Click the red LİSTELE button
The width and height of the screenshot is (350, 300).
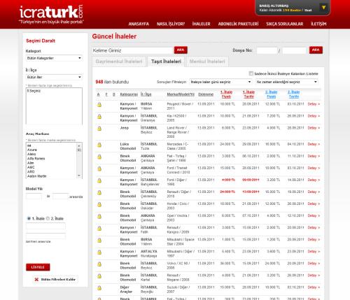pos(38,267)
